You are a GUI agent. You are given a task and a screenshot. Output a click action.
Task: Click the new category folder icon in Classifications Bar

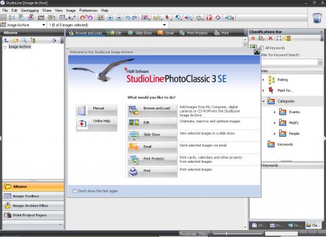point(261,38)
